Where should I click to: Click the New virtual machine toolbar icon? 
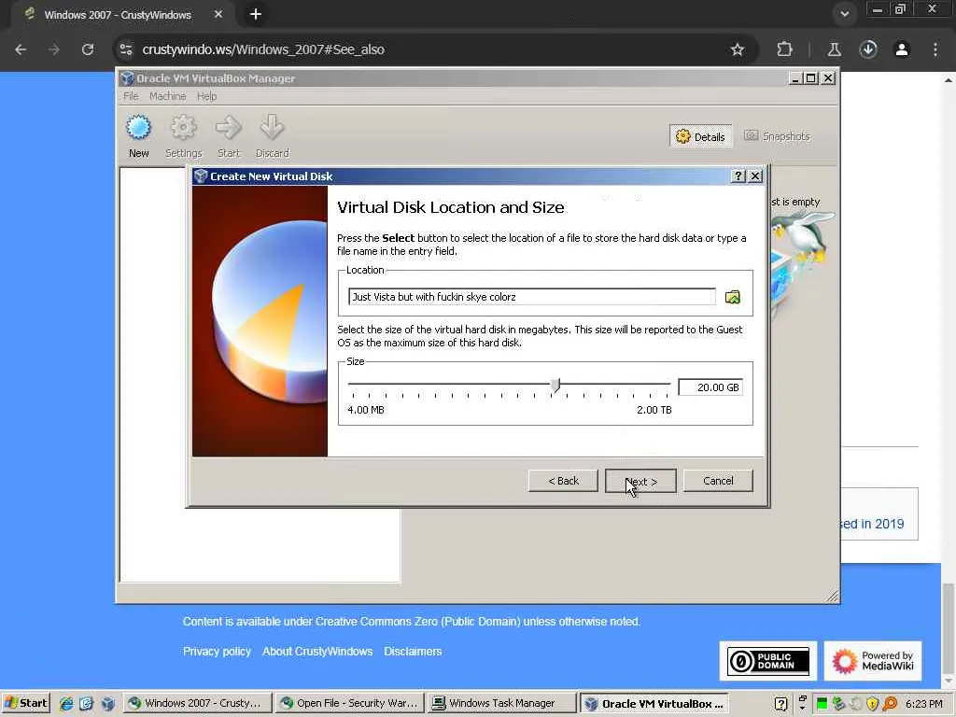(138, 136)
